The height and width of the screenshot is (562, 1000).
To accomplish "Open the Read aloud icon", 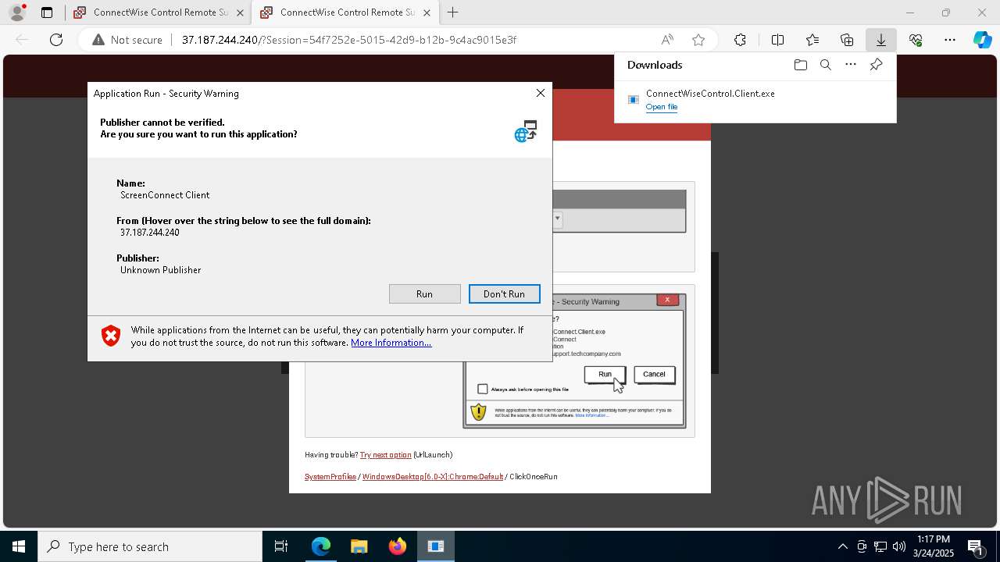I will (x=667, y=40).
